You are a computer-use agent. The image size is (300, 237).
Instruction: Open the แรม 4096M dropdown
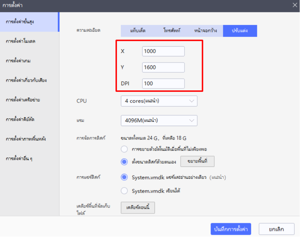click(159, 121)
